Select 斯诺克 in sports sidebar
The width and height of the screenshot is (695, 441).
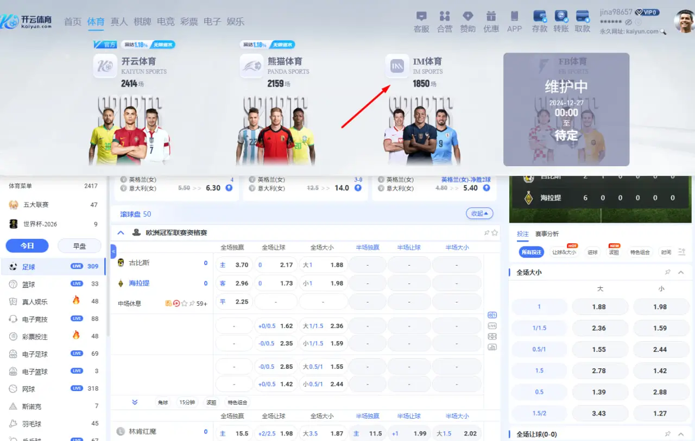(x=53, y=406)
